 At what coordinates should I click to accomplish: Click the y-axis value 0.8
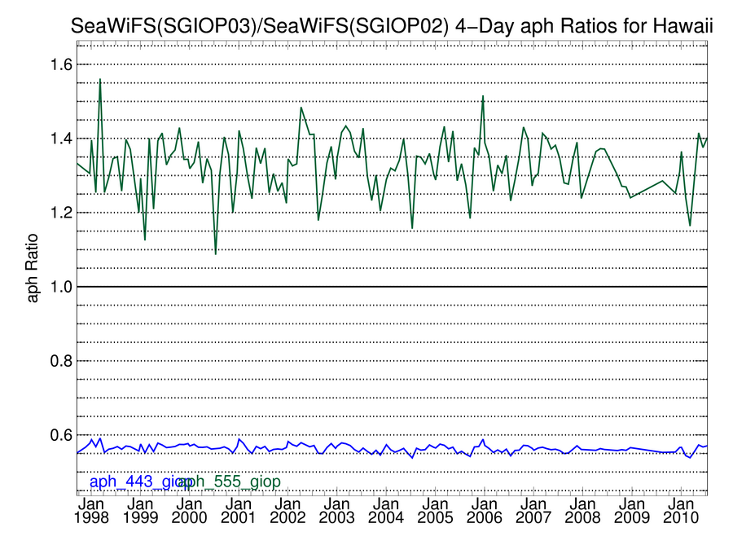[x=61, y=361]
